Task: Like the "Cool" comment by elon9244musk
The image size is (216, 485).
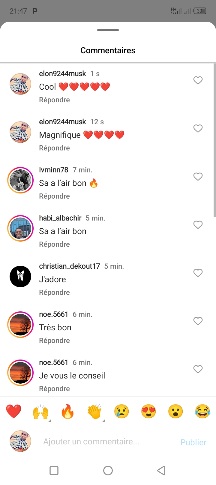Action: (198, 80)
